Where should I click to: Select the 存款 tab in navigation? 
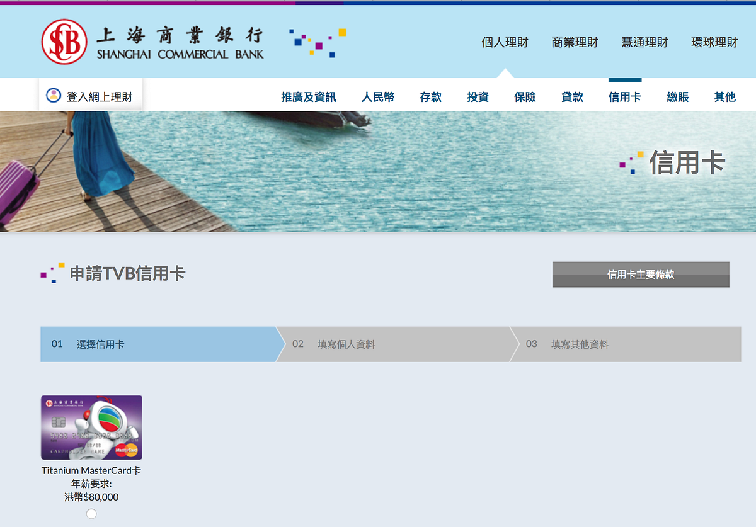click(431, 96)
